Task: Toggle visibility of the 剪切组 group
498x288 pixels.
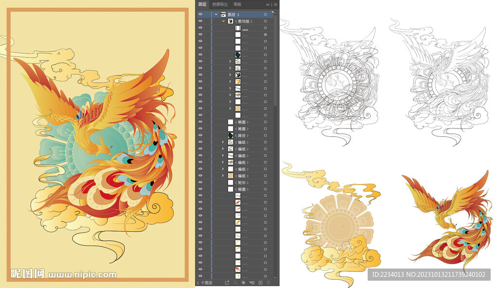Action: tap(200, 21)
